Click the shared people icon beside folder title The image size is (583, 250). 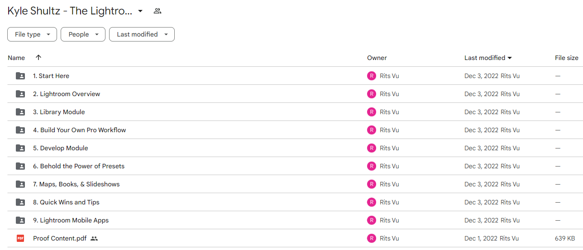(x=158, y=11)
